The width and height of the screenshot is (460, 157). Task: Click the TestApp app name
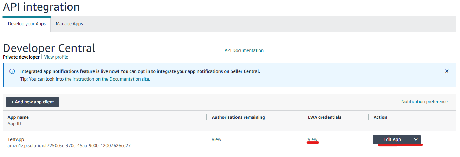pos(16,139)
